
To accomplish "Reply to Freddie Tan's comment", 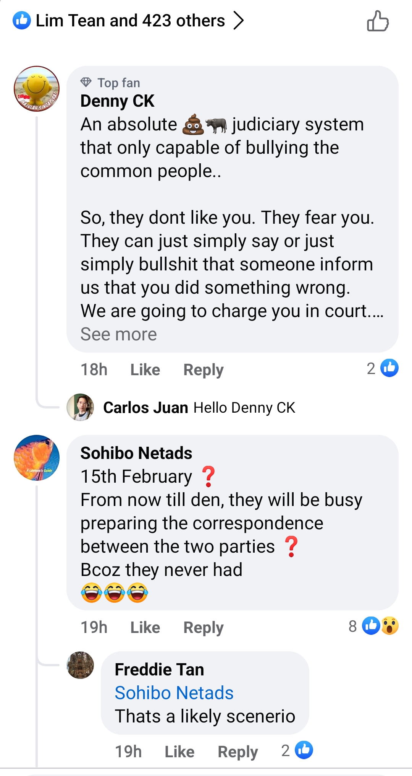I will click(x=238, y=752).
